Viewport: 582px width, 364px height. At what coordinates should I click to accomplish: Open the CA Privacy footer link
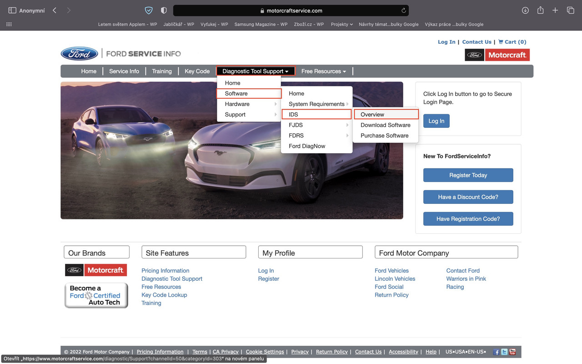point(226,352)
